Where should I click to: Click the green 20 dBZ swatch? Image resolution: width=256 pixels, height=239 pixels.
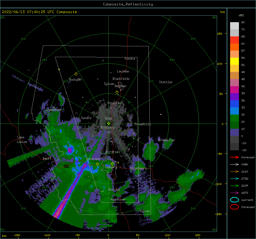point(234,118)
